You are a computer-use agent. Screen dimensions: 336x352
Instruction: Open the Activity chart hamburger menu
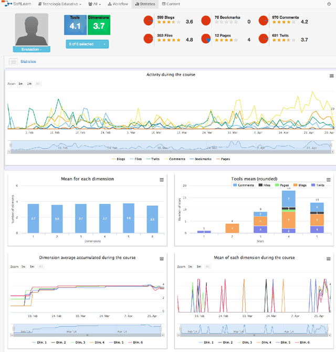[331, 76]
